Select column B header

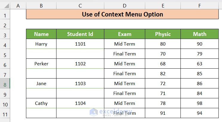41,5
